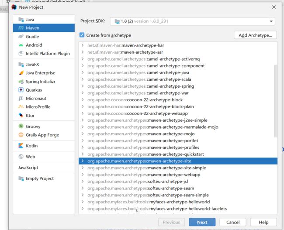Expand camel-archetype-activemq node
Image resolution: width=284 pixels, height=230 pixels.
tap(83, 58)
